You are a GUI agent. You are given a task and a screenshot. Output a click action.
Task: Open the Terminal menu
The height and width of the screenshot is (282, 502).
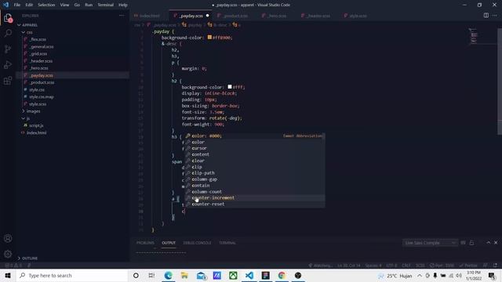click(x=106, y=5)
